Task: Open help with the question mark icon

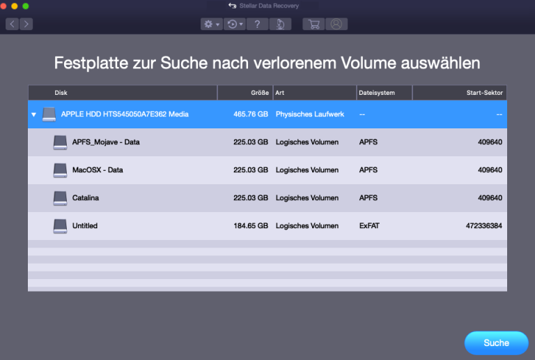Action: 257,24
